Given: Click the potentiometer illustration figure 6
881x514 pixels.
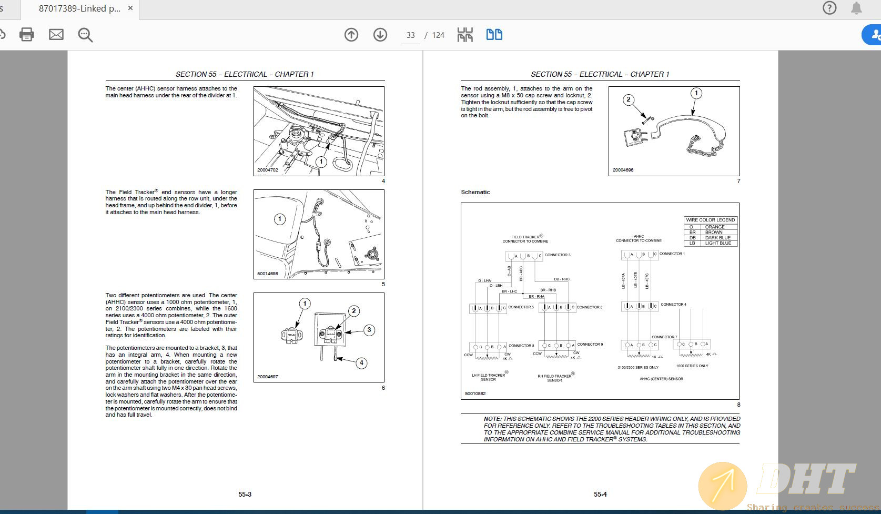Looking at the screenshot, I should coord(319,337).
